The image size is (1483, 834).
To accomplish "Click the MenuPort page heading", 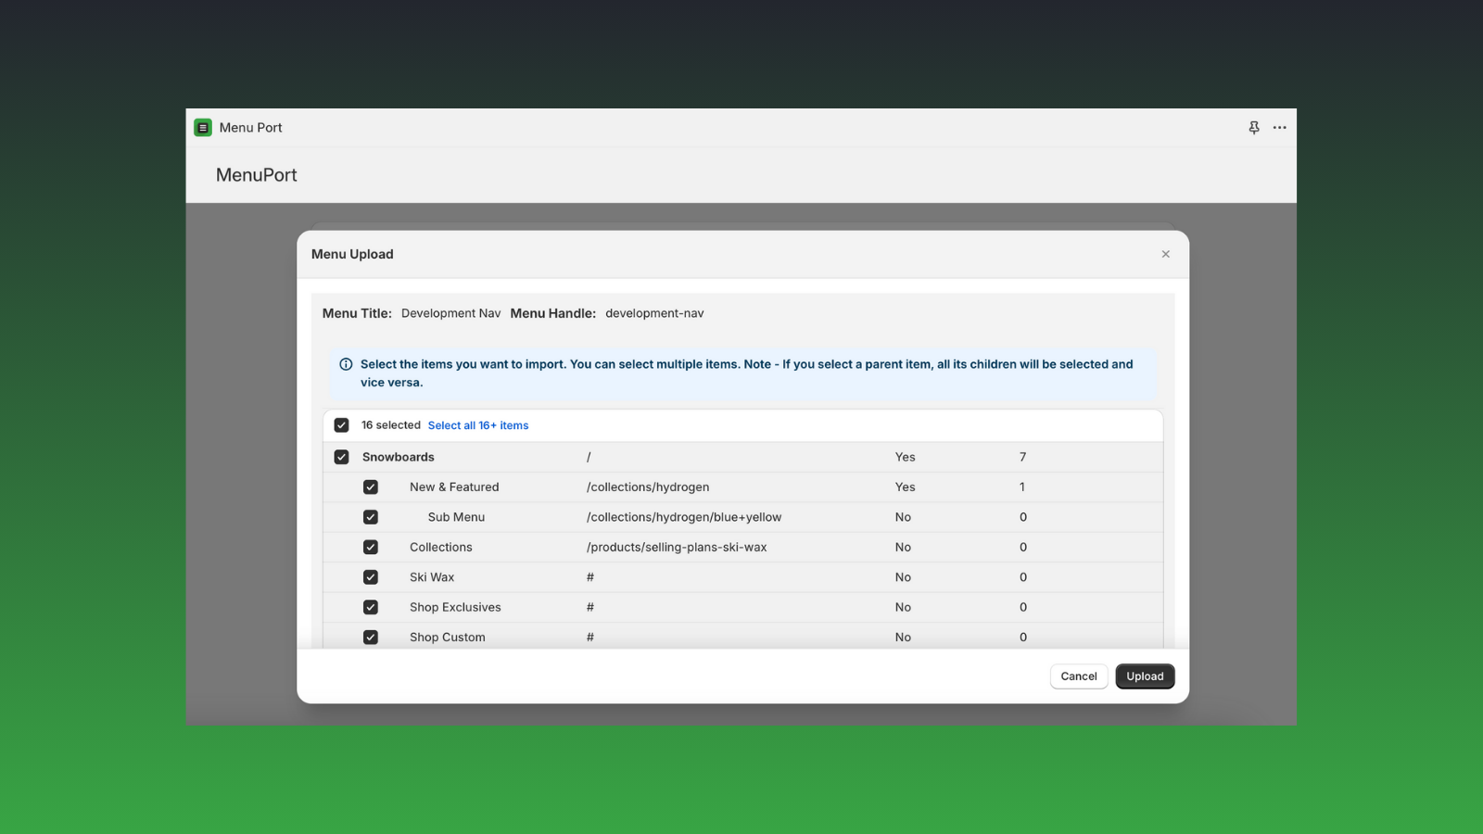I will [257, 175].
